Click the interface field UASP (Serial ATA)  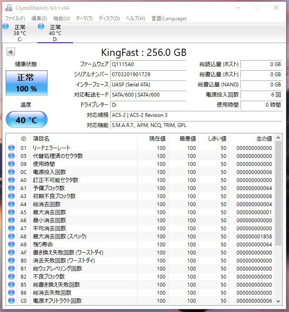coord(148,85)
